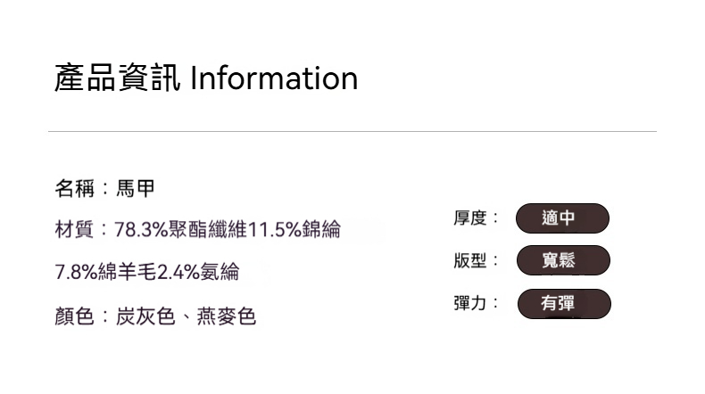Click the 2.4%氨綸 text
This screenshot has width=705, height=394.
click(x=198, y=273)
